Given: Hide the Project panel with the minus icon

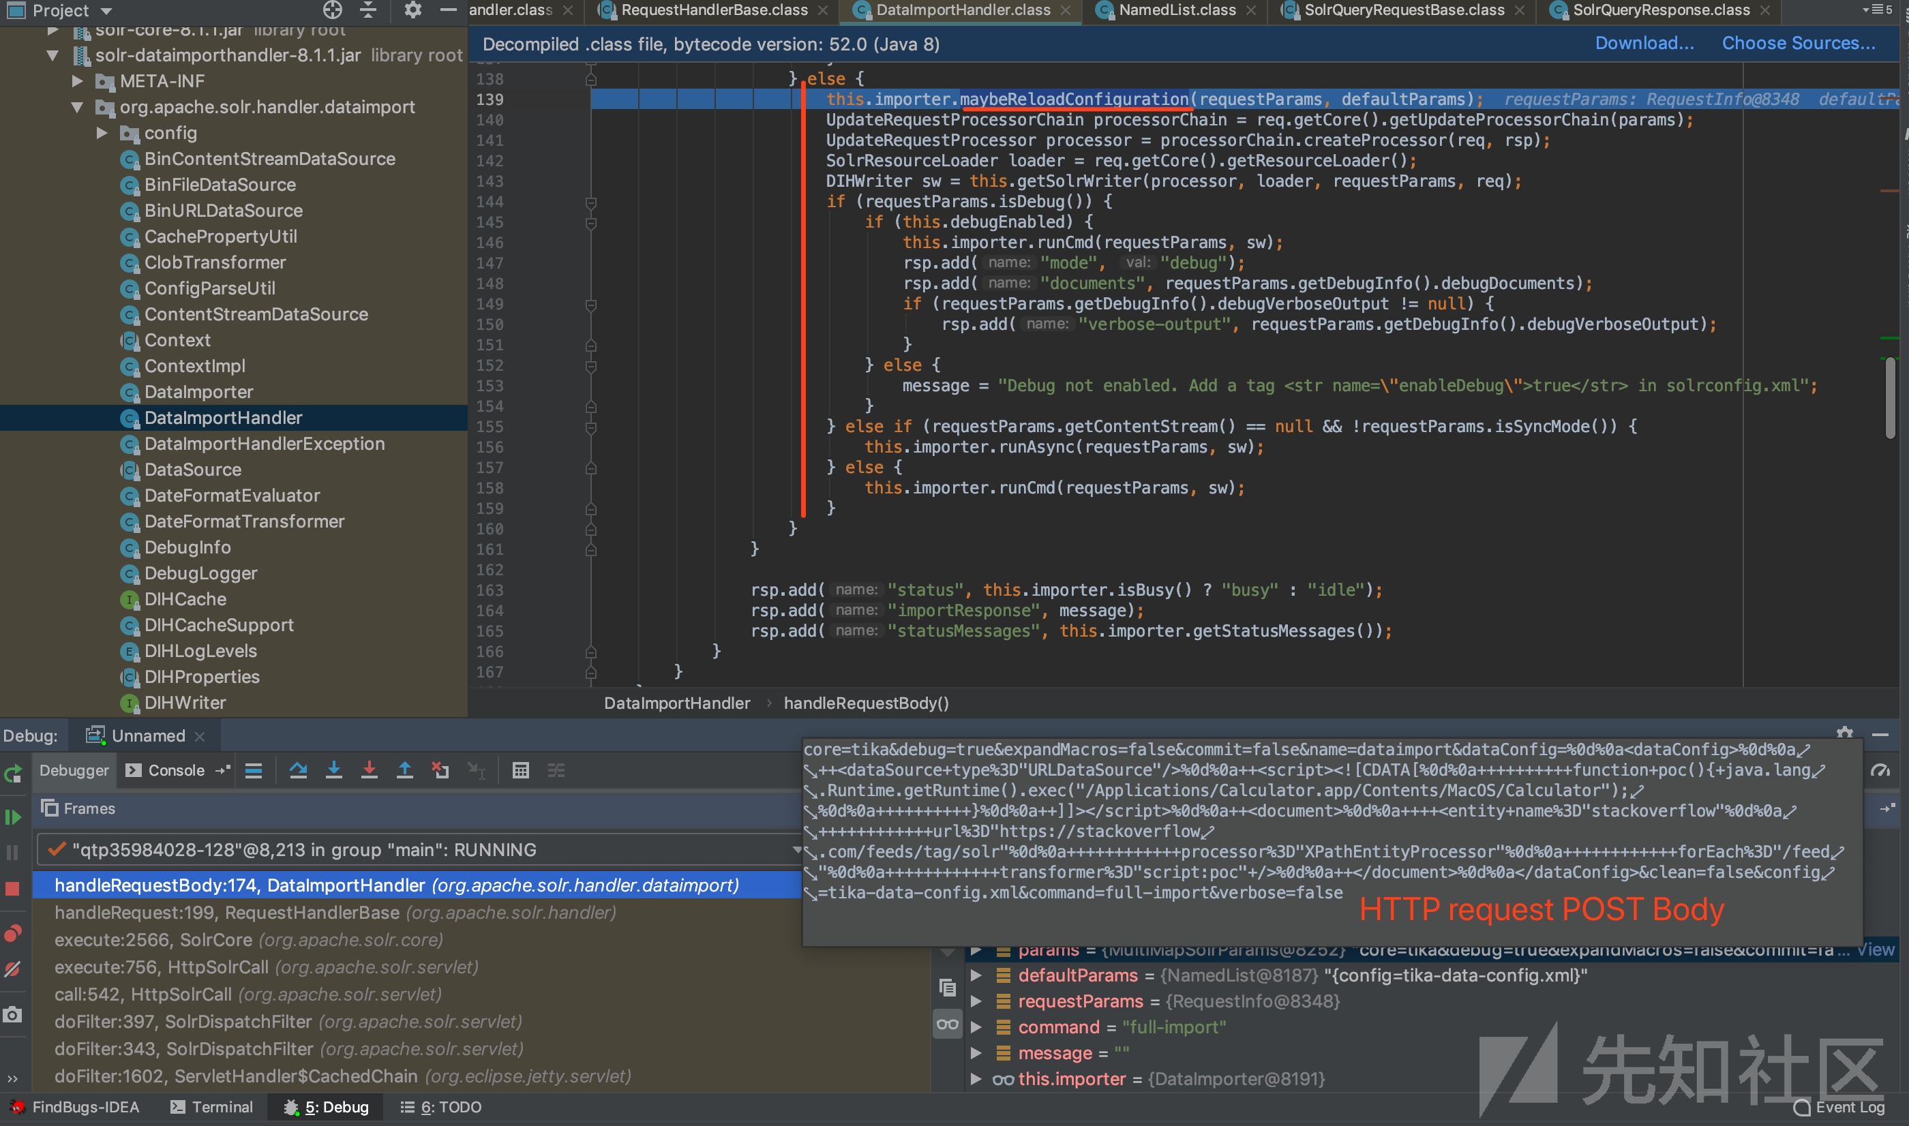Looking at the screenshot, I should click(x=449, y=10).
